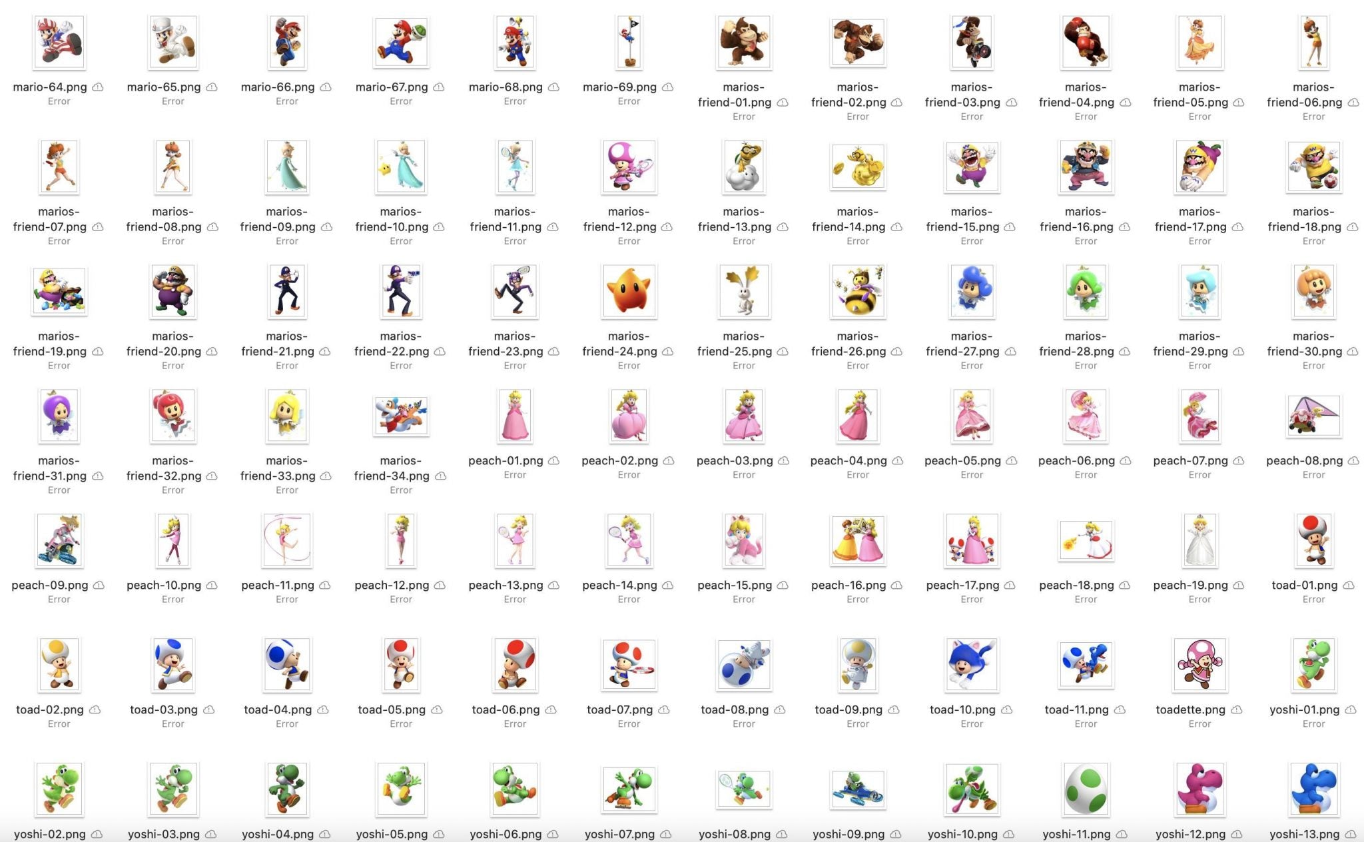Open the toadette.png thumbnail image

click(1199, 664)
